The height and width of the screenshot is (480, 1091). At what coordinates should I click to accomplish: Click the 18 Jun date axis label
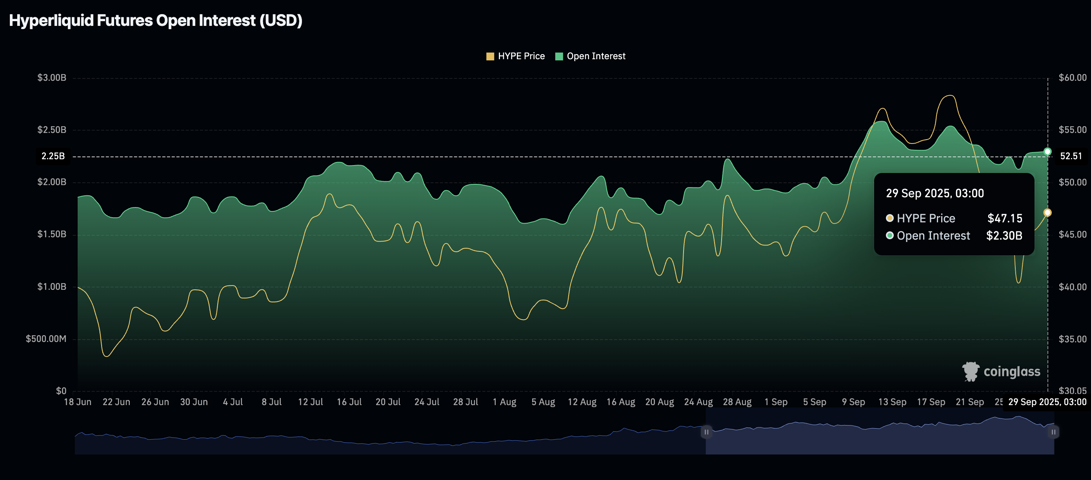(x=78, y=402)
